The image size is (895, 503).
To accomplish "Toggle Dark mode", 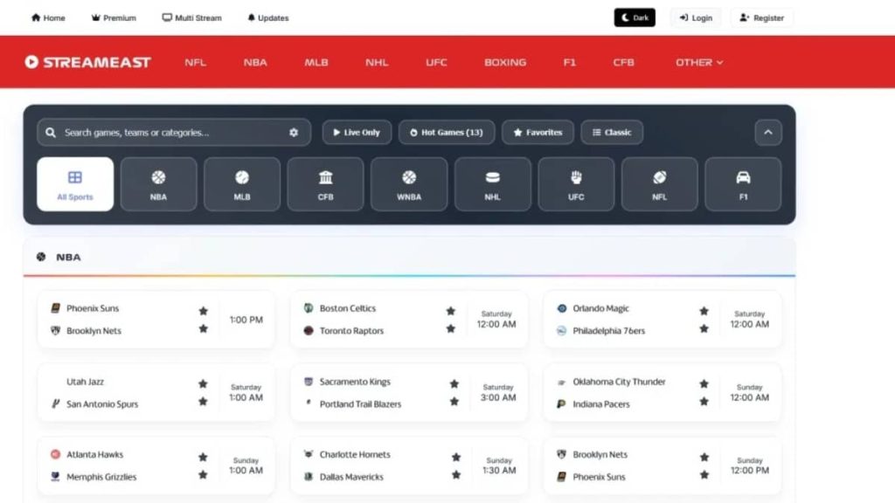I will pyautogui.click(x=635, y=17).
